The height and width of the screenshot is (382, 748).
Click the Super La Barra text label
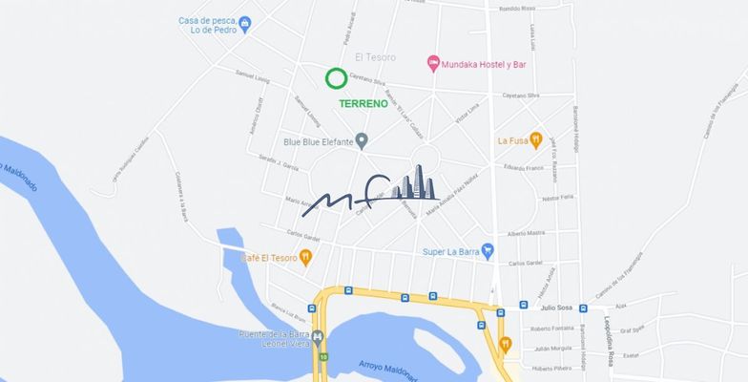click(x=450, y=252)
